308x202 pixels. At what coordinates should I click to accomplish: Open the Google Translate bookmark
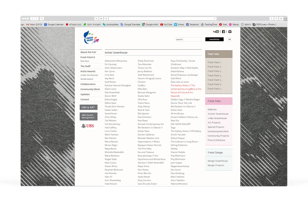click(x=130, y=24)
